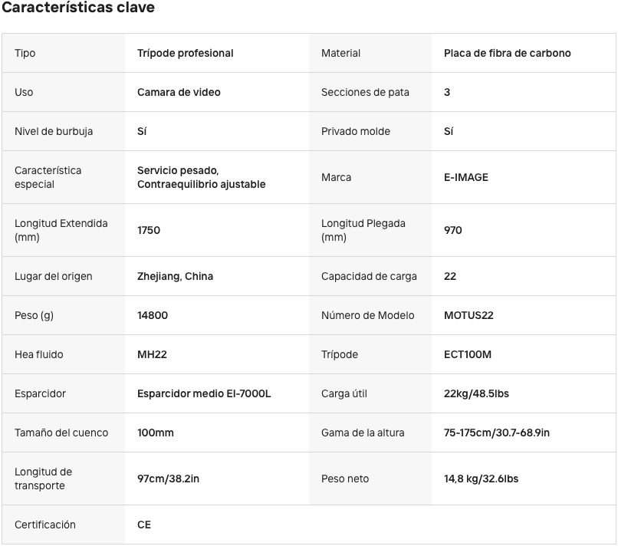
Task: Select the "Trípode profesional" value cell
Action: (x=185, y=53)
